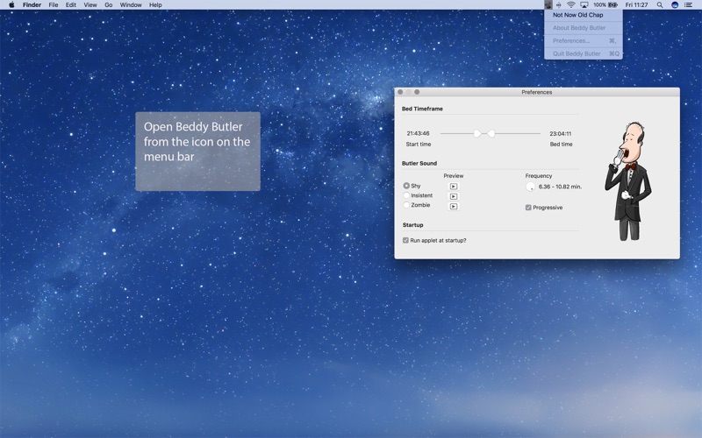Open the File menu
702x438 pixels.
pos(54,5)
